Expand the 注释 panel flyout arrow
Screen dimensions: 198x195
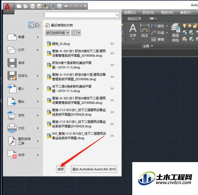click(152, 46)
